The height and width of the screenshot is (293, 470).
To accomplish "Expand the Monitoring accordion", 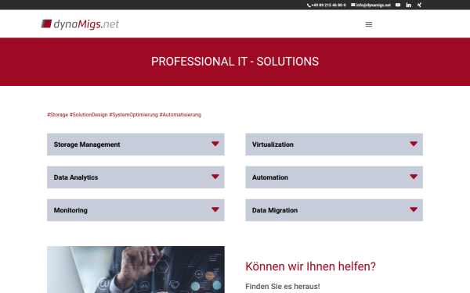I will tap(136, 210).
